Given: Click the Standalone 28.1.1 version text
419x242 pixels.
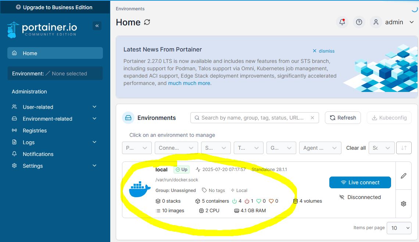Looking at the screenshot, I should [269, 169].
